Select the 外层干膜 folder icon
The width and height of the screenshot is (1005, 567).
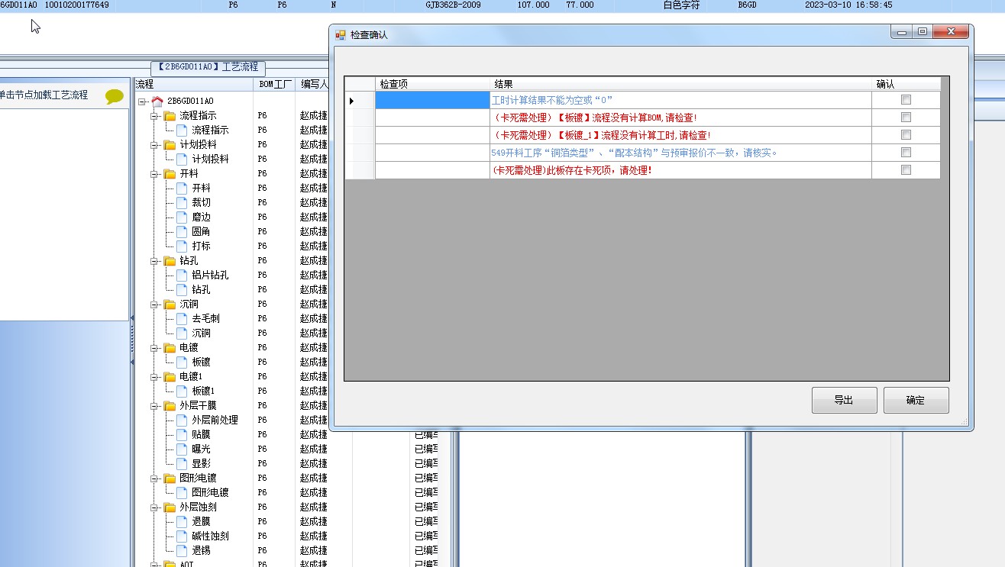point(170,405)
